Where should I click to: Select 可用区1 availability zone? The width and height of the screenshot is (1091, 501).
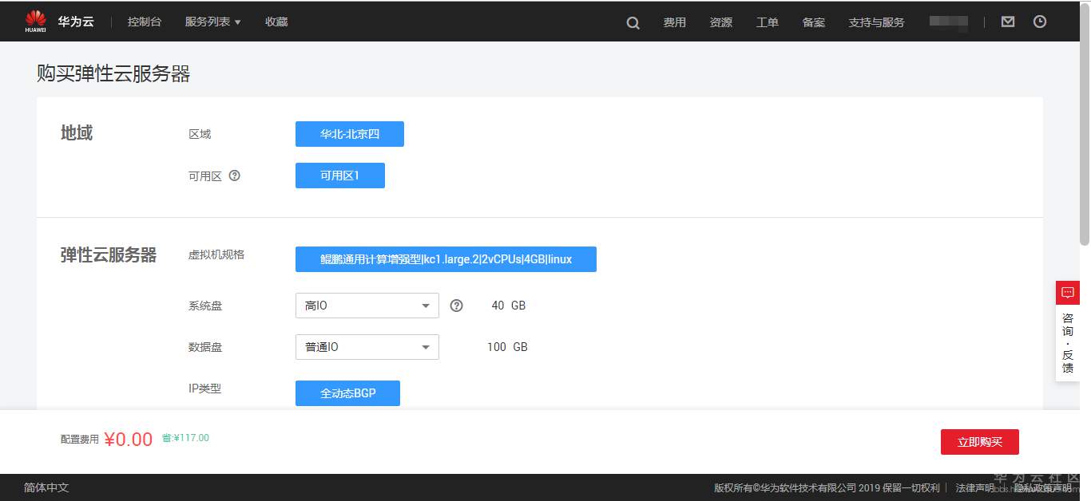(340, 176)
